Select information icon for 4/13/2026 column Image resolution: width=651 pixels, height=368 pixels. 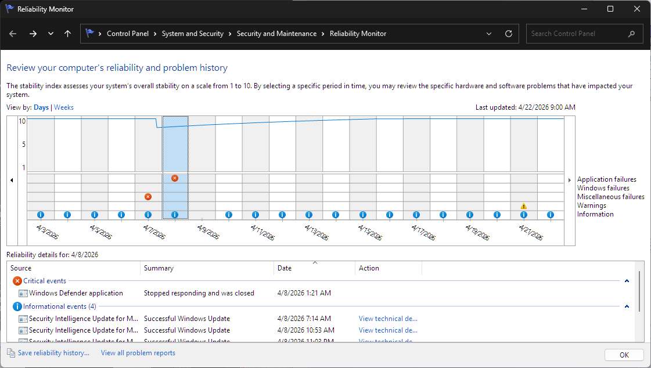tap(309, 215)
